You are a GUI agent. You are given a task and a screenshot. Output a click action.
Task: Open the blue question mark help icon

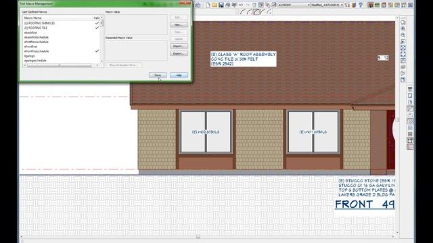pyautogui.click(x=361, y=5)
